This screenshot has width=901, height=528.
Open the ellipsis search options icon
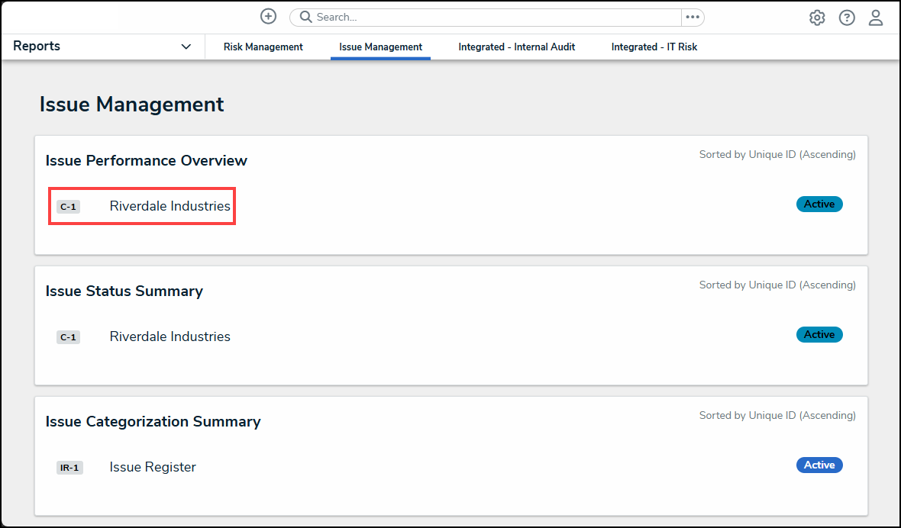(x=693, y=17)
